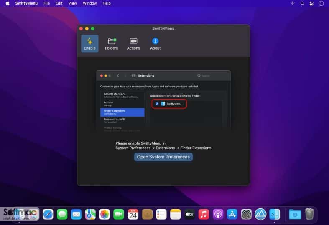Open Music from the Dock

pyautogui.click(x=204, y=214)
